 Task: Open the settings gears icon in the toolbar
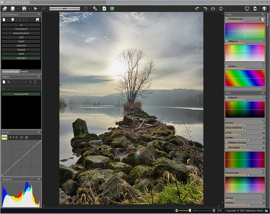click(x=95, y=9)
